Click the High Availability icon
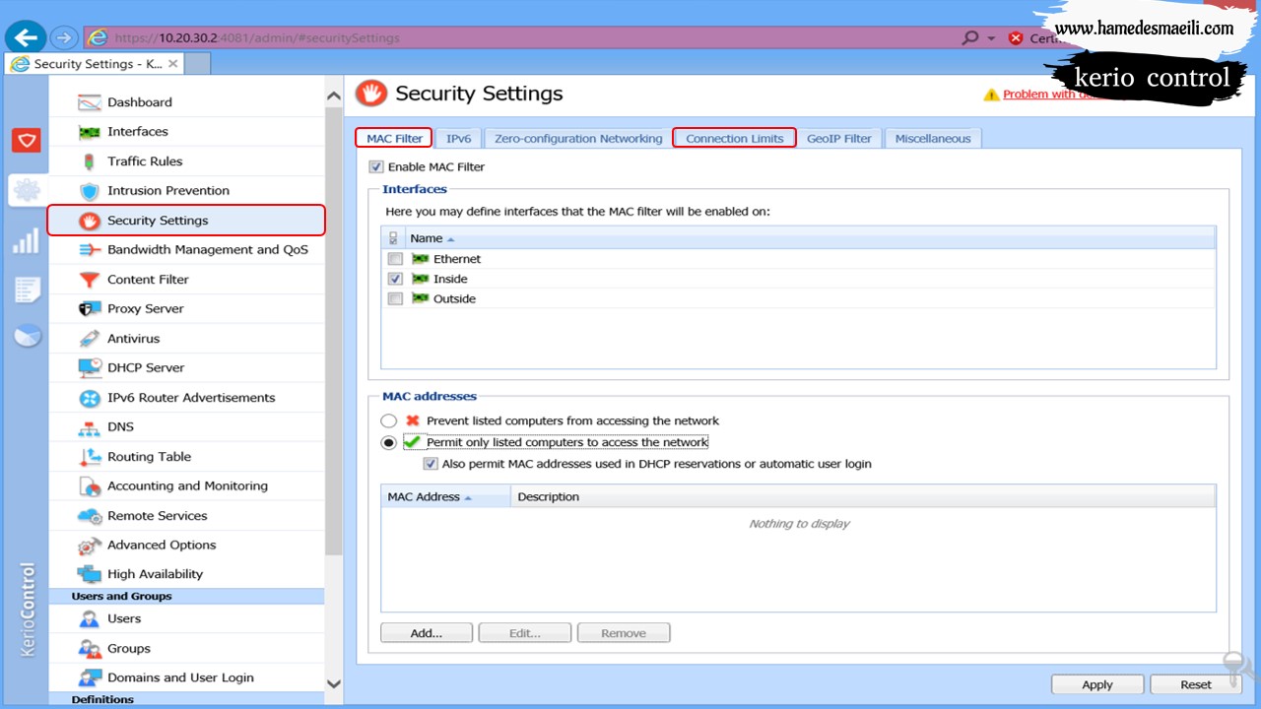 pos(90,574)
